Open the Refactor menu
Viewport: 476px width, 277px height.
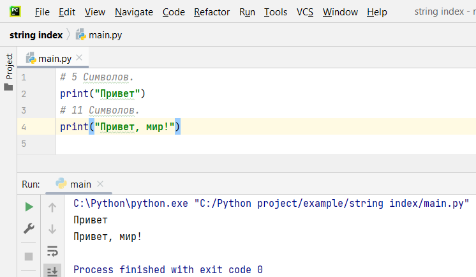[212, 12]
